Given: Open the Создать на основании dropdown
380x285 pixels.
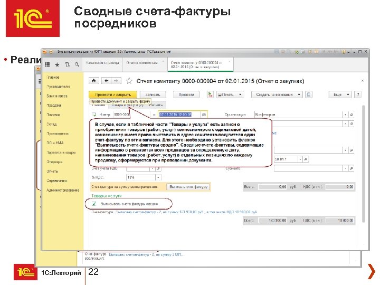Looking at the screenshot, I should click(x=299, y=94).
